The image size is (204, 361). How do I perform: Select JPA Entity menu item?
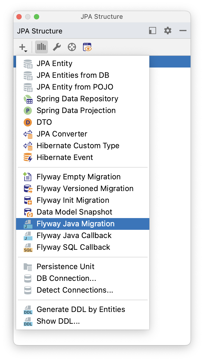pos(83,63)
